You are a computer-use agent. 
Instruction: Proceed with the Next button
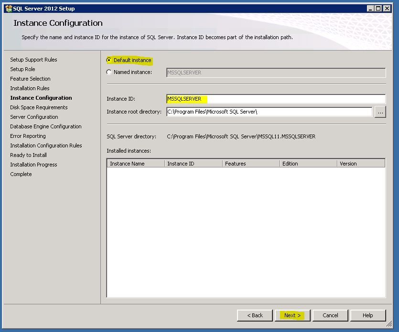tap(292, 315)
